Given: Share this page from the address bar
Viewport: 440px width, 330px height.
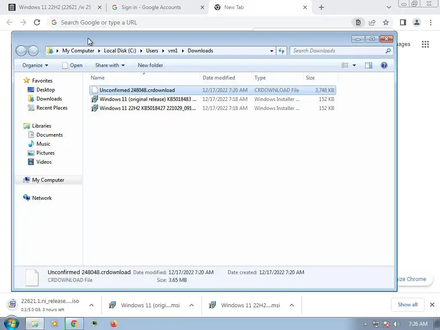Looking at the screenshot, I should 372,22.
